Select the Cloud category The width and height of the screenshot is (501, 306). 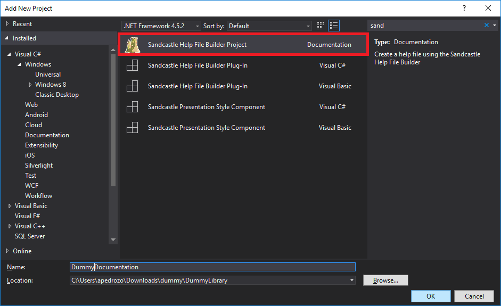(x=34, y=125)
